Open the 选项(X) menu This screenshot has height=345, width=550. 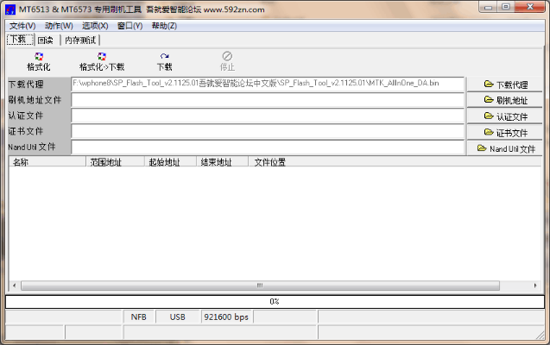(x=94, y=26)
